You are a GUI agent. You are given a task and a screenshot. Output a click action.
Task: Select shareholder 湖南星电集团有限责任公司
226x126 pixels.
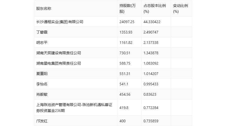pyautogui.click(x=58, y=63)
